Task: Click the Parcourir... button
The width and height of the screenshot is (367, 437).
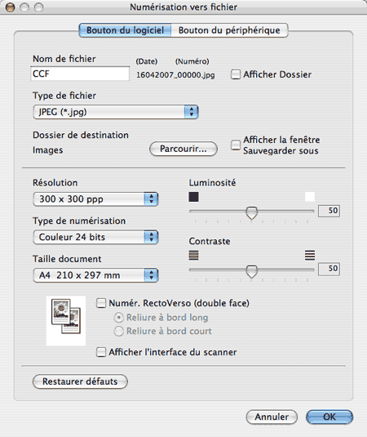Action: click(x=183, y=149)
